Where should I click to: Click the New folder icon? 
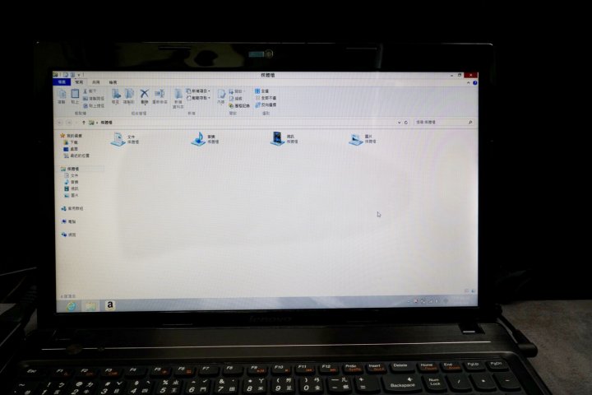178,98
